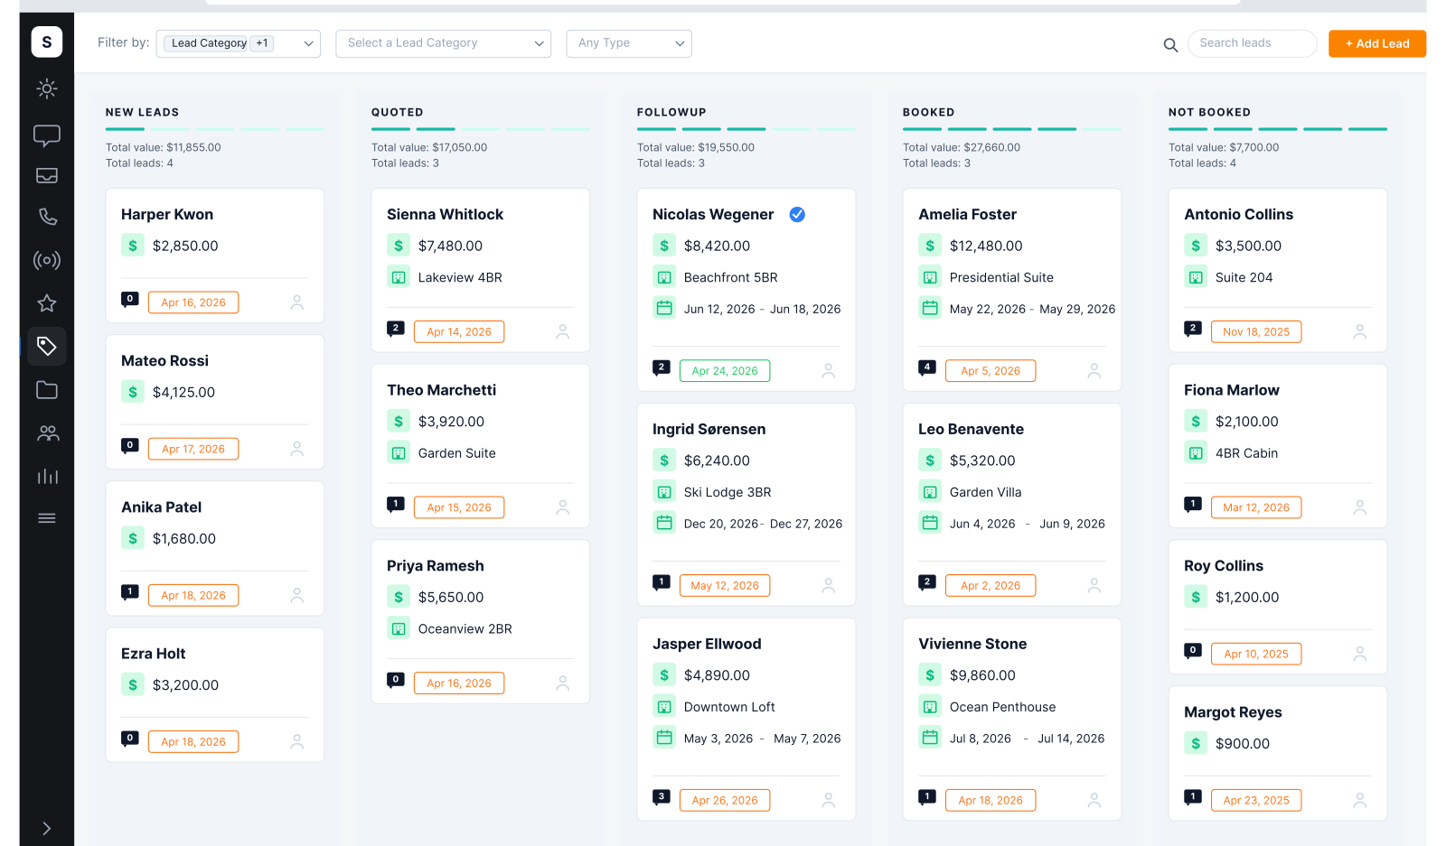The image size is (1446, 846).
Task: Click the NEW LEADS column header
Action: click(x=142, y=112)
